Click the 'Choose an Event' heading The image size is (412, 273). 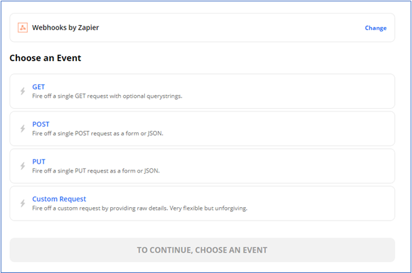point(46,58)
